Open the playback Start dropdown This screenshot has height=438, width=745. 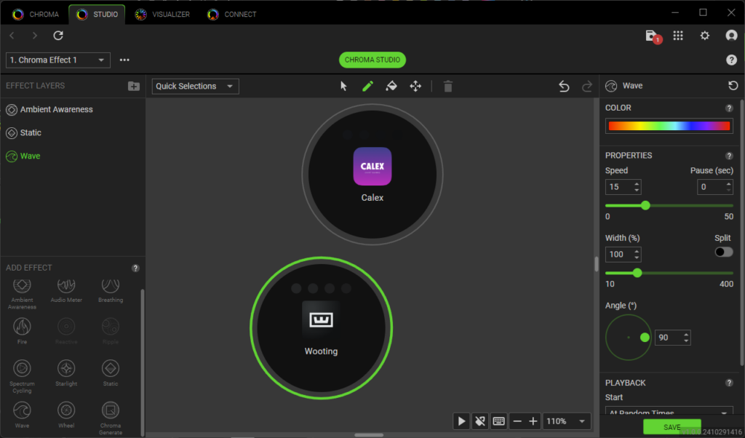tap(669, 413)
